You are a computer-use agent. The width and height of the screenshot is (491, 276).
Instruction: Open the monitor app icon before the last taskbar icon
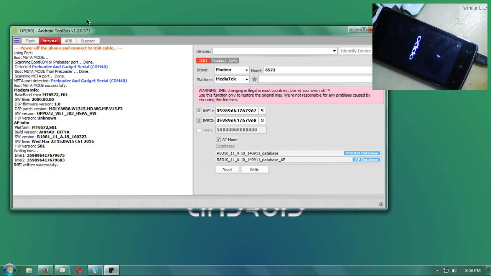pos(95,270)
